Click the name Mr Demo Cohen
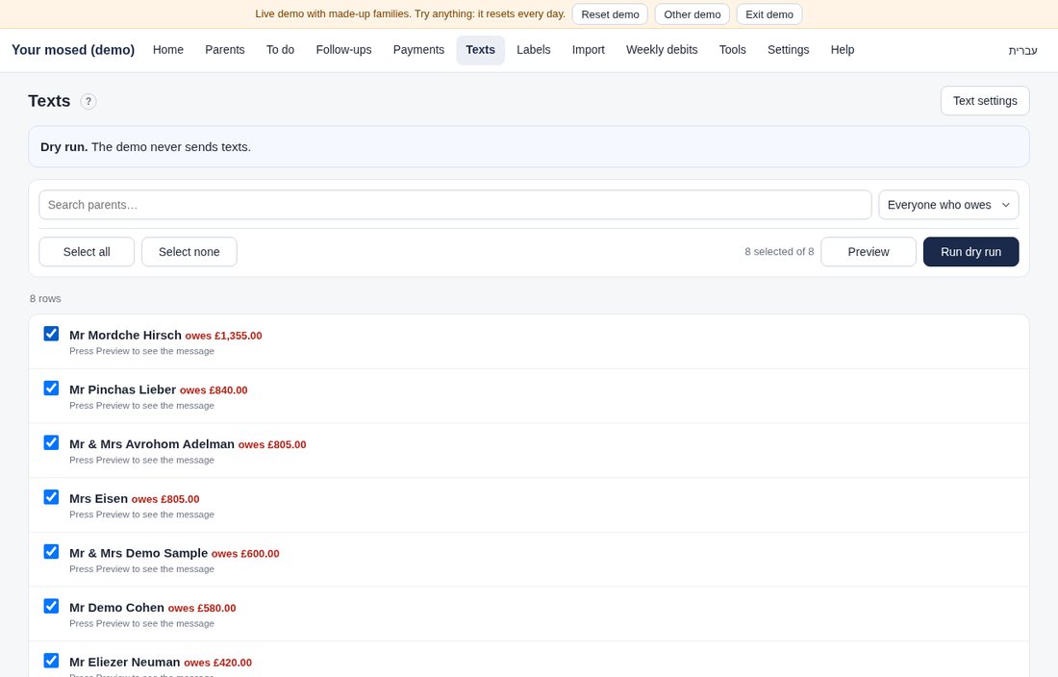Screen dimensions: 1058x677 pos(116,608)
